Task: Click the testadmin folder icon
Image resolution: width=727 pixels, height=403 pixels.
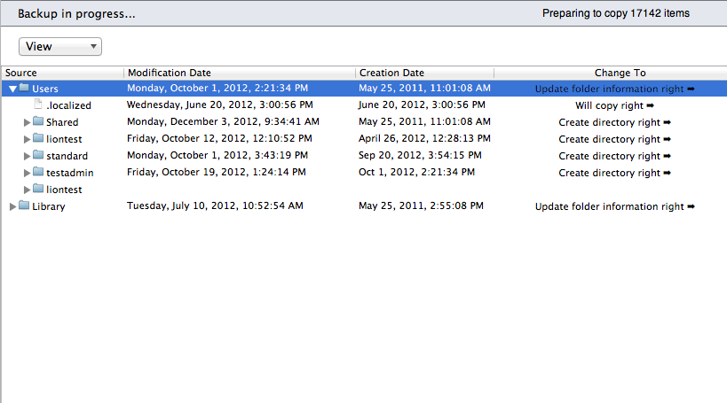Action: [38, 172]
